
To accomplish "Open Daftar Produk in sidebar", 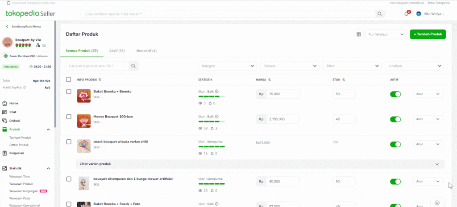I will 19,145.
